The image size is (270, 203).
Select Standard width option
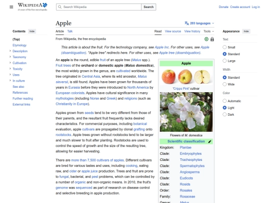click(x=224, y=77)
